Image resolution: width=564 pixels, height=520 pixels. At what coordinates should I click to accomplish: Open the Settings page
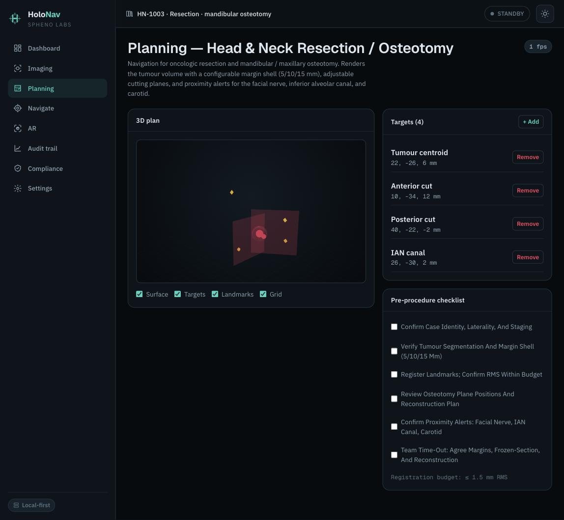[x=57, y=189]
